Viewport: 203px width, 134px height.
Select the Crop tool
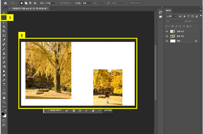pos(4,31)
